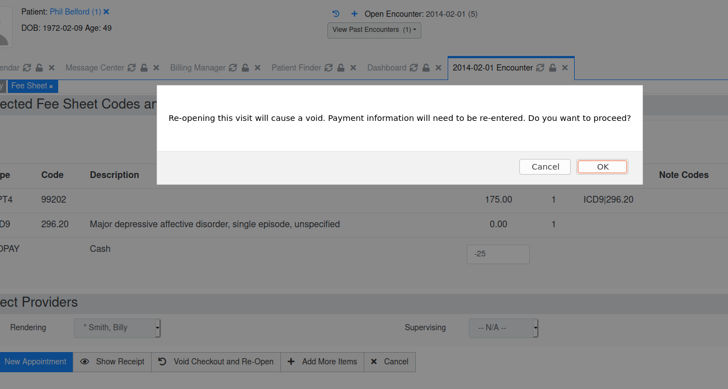Switch to the Billing Manager tab
This screenshot has height=389, width=728.
click(199, 67)
